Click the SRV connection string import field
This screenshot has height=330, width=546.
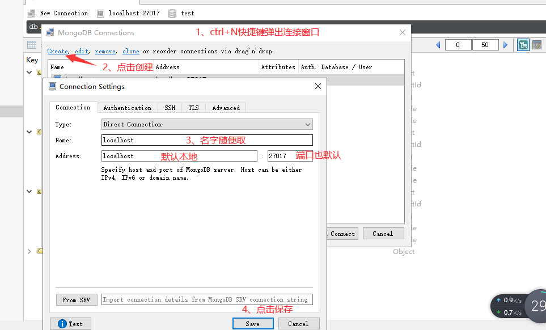[x=207, y=300]
